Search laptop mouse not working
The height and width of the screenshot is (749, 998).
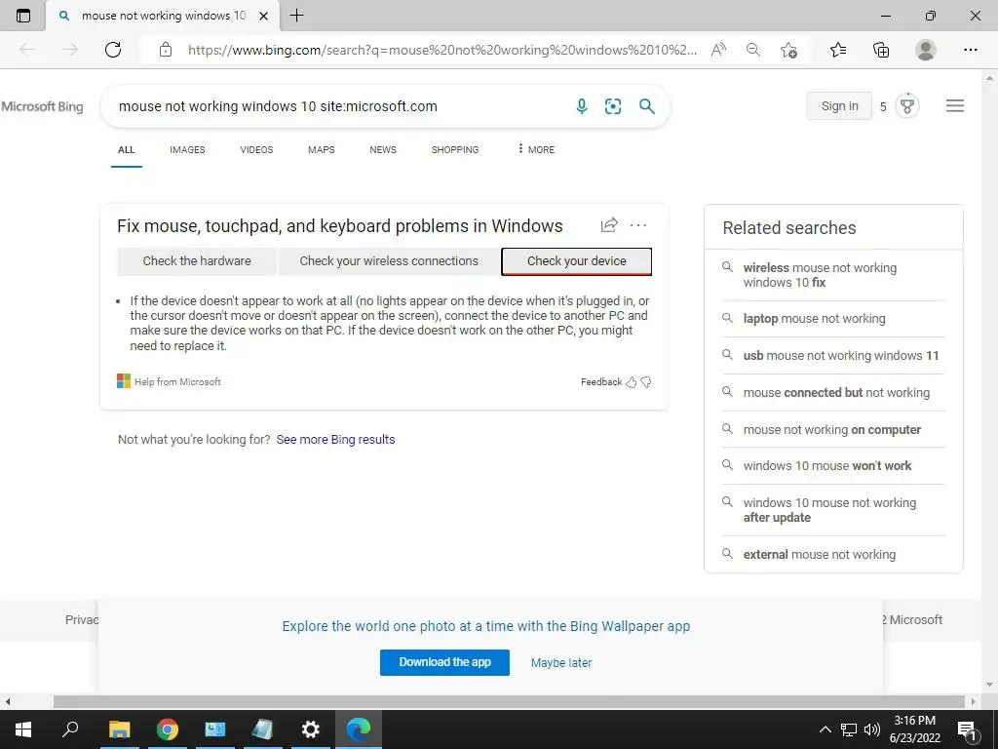point(814,319)
